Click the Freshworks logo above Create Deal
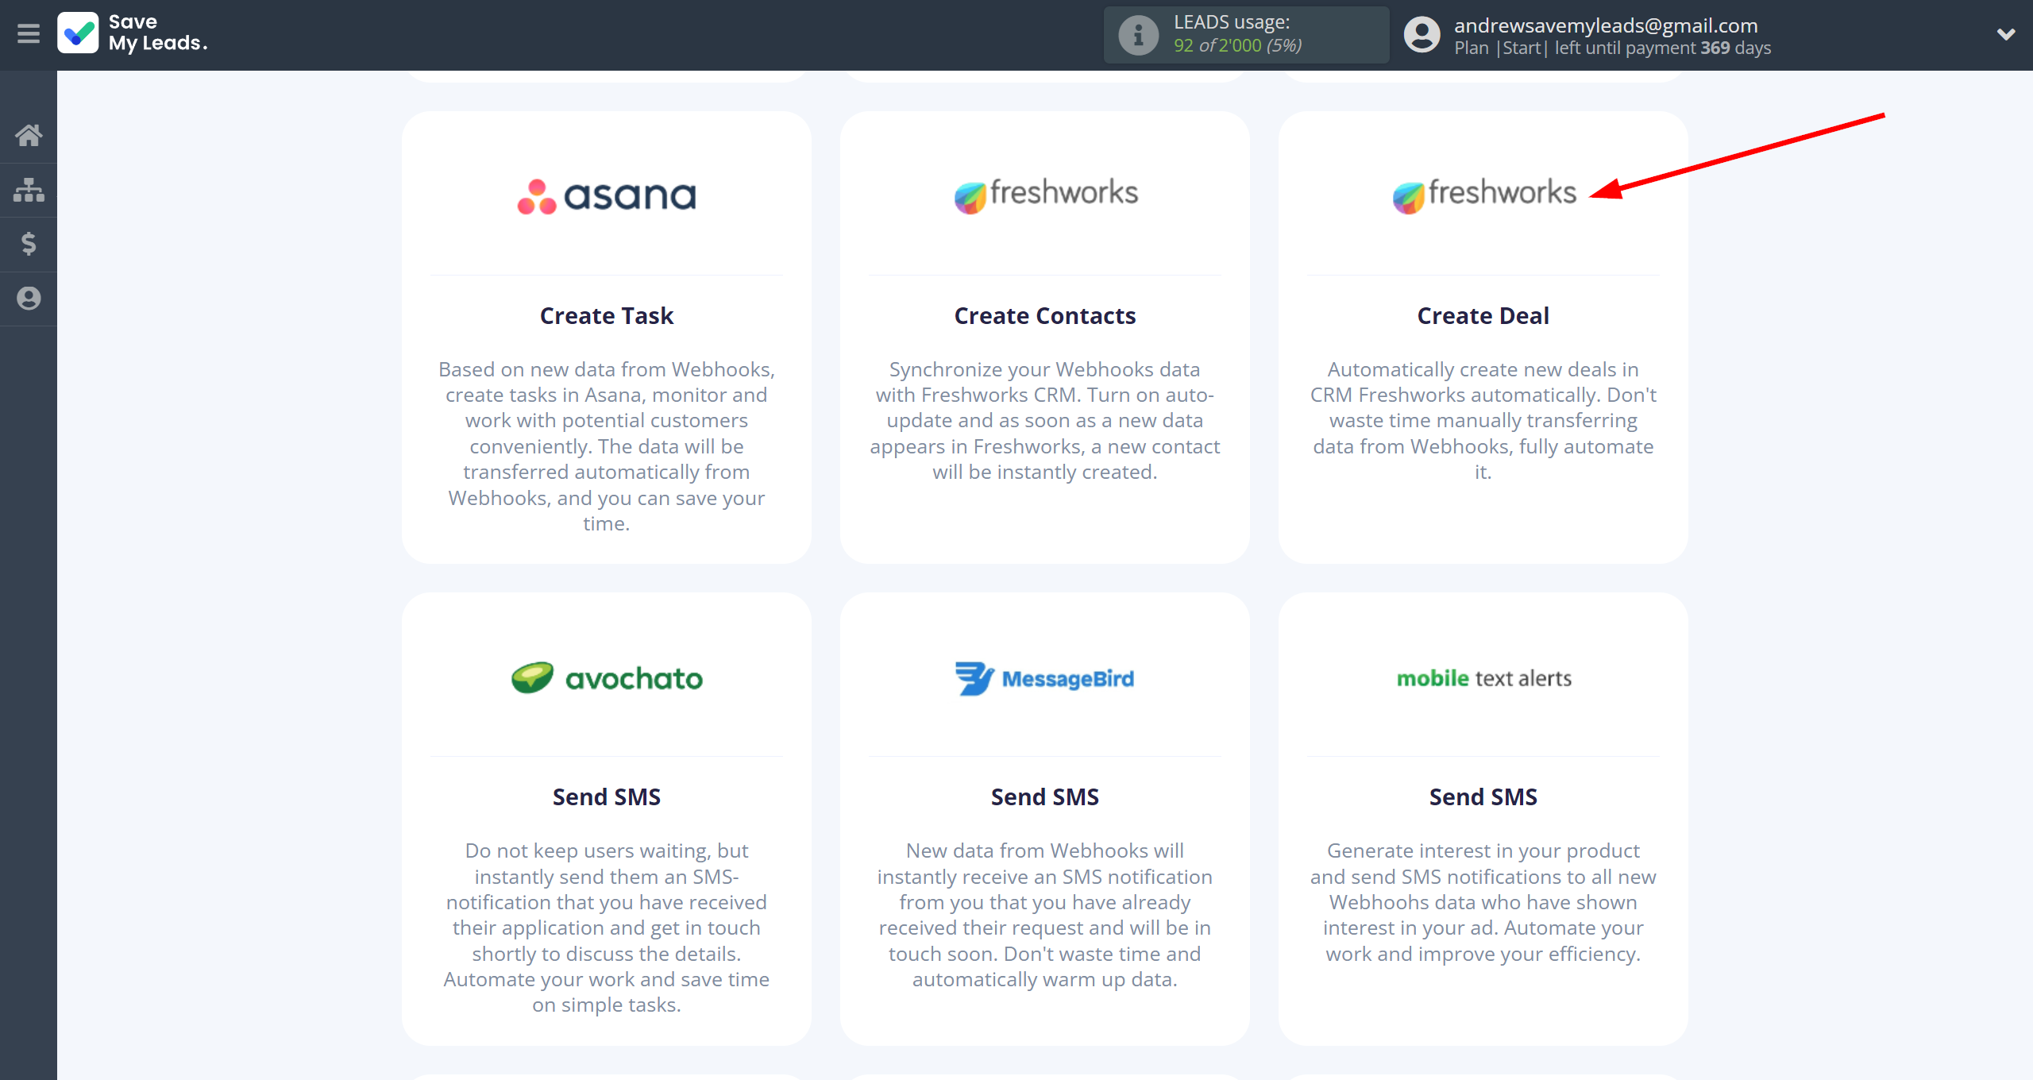The image size is (2033, 1080). [1483, 195]
